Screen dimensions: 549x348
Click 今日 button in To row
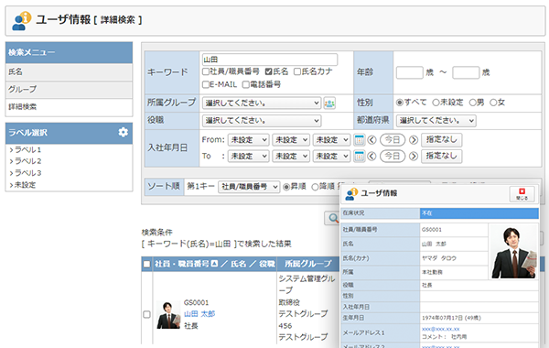coord(393,156)
